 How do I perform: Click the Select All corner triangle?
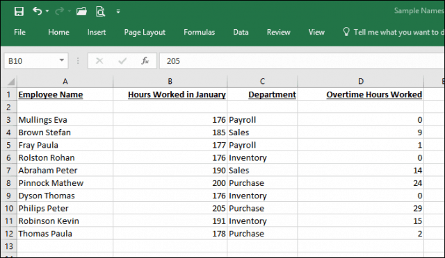point(11,82)
